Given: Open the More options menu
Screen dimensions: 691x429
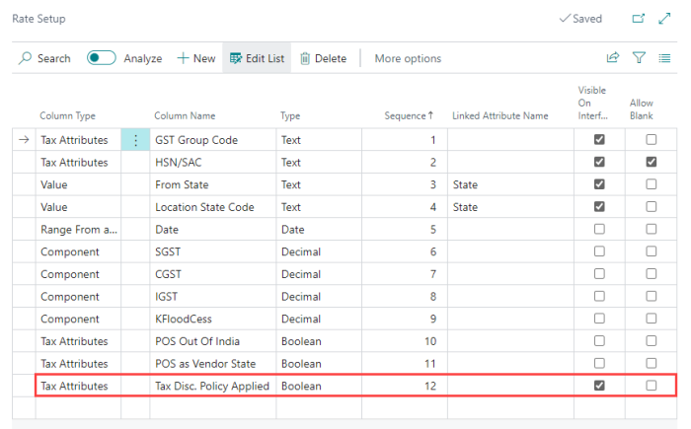Looking at the screenshot, I should pos(408,58).
